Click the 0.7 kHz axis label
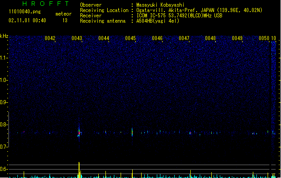 4,147
